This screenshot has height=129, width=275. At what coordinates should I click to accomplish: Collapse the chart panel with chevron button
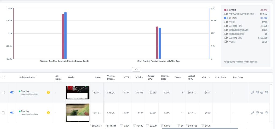(x=136, y=69)
